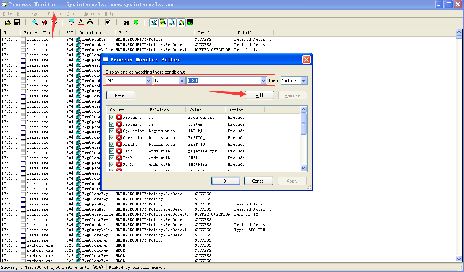Uncheck the Procmon.exe exclude filter checkbox
Image resolution: width=464 pixels, height=272 pixels.
pos(112,118)
